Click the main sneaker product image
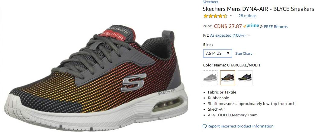The image size is (315, 132). 96,78
